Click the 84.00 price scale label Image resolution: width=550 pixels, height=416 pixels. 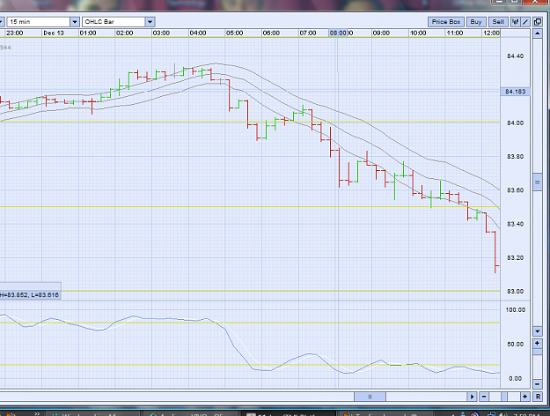(x=516, y=123)
